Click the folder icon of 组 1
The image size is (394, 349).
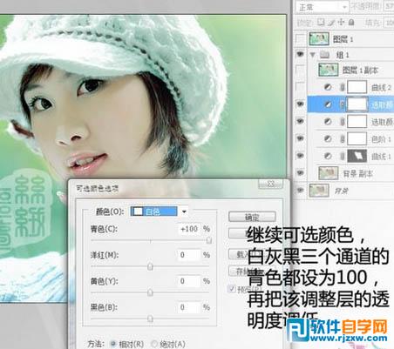click(x=324, y=54)
